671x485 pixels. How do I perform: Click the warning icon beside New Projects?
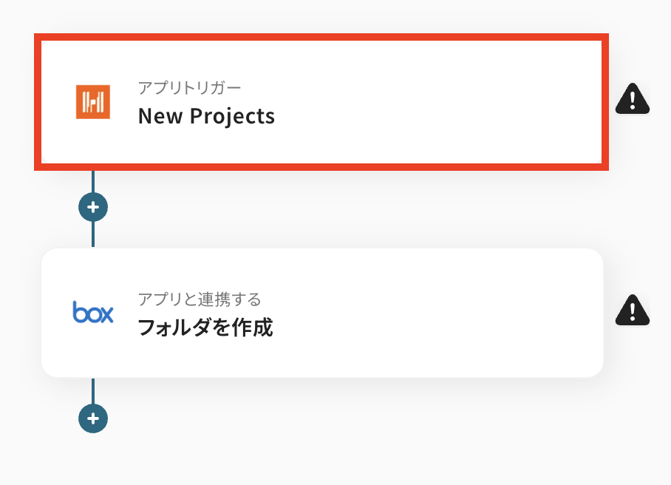coord(633,99)
